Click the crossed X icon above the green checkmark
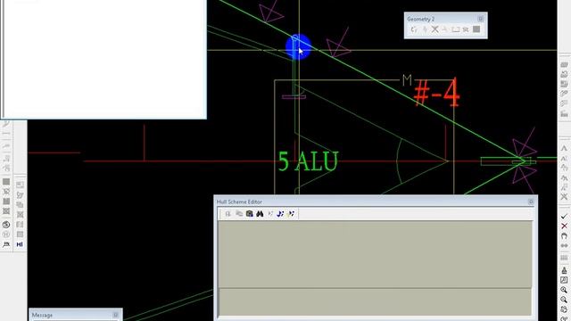 564,197
